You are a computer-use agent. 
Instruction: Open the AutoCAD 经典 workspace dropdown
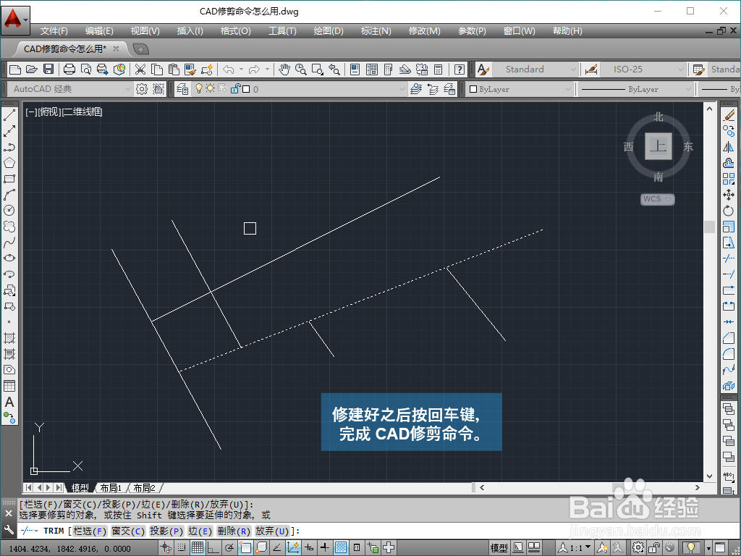point(127,89)
